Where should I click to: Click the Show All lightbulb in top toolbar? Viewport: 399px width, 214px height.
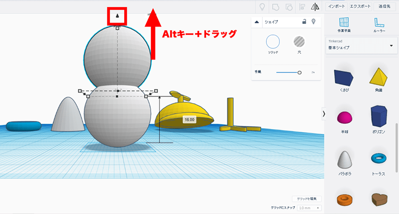click(x=262, y=7)
